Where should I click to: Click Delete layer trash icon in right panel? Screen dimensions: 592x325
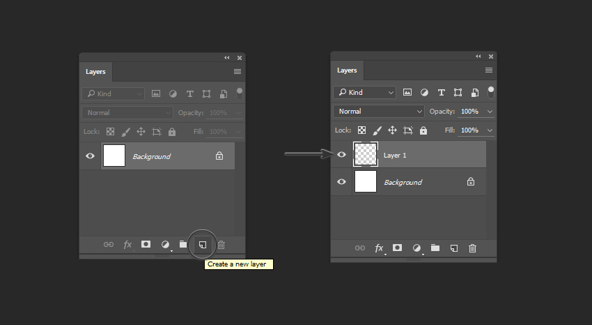pos(472,248)
